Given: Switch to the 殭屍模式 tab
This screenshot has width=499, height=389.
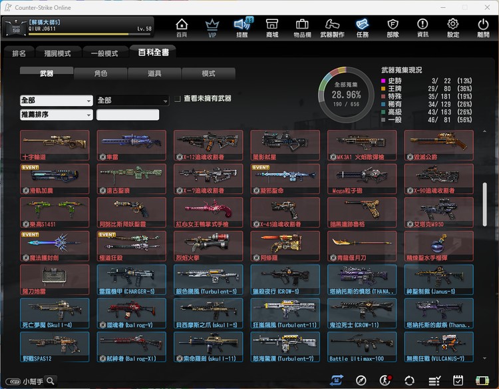Looking at the screenshot, I should pyautogui.click(x=58, y=53).
